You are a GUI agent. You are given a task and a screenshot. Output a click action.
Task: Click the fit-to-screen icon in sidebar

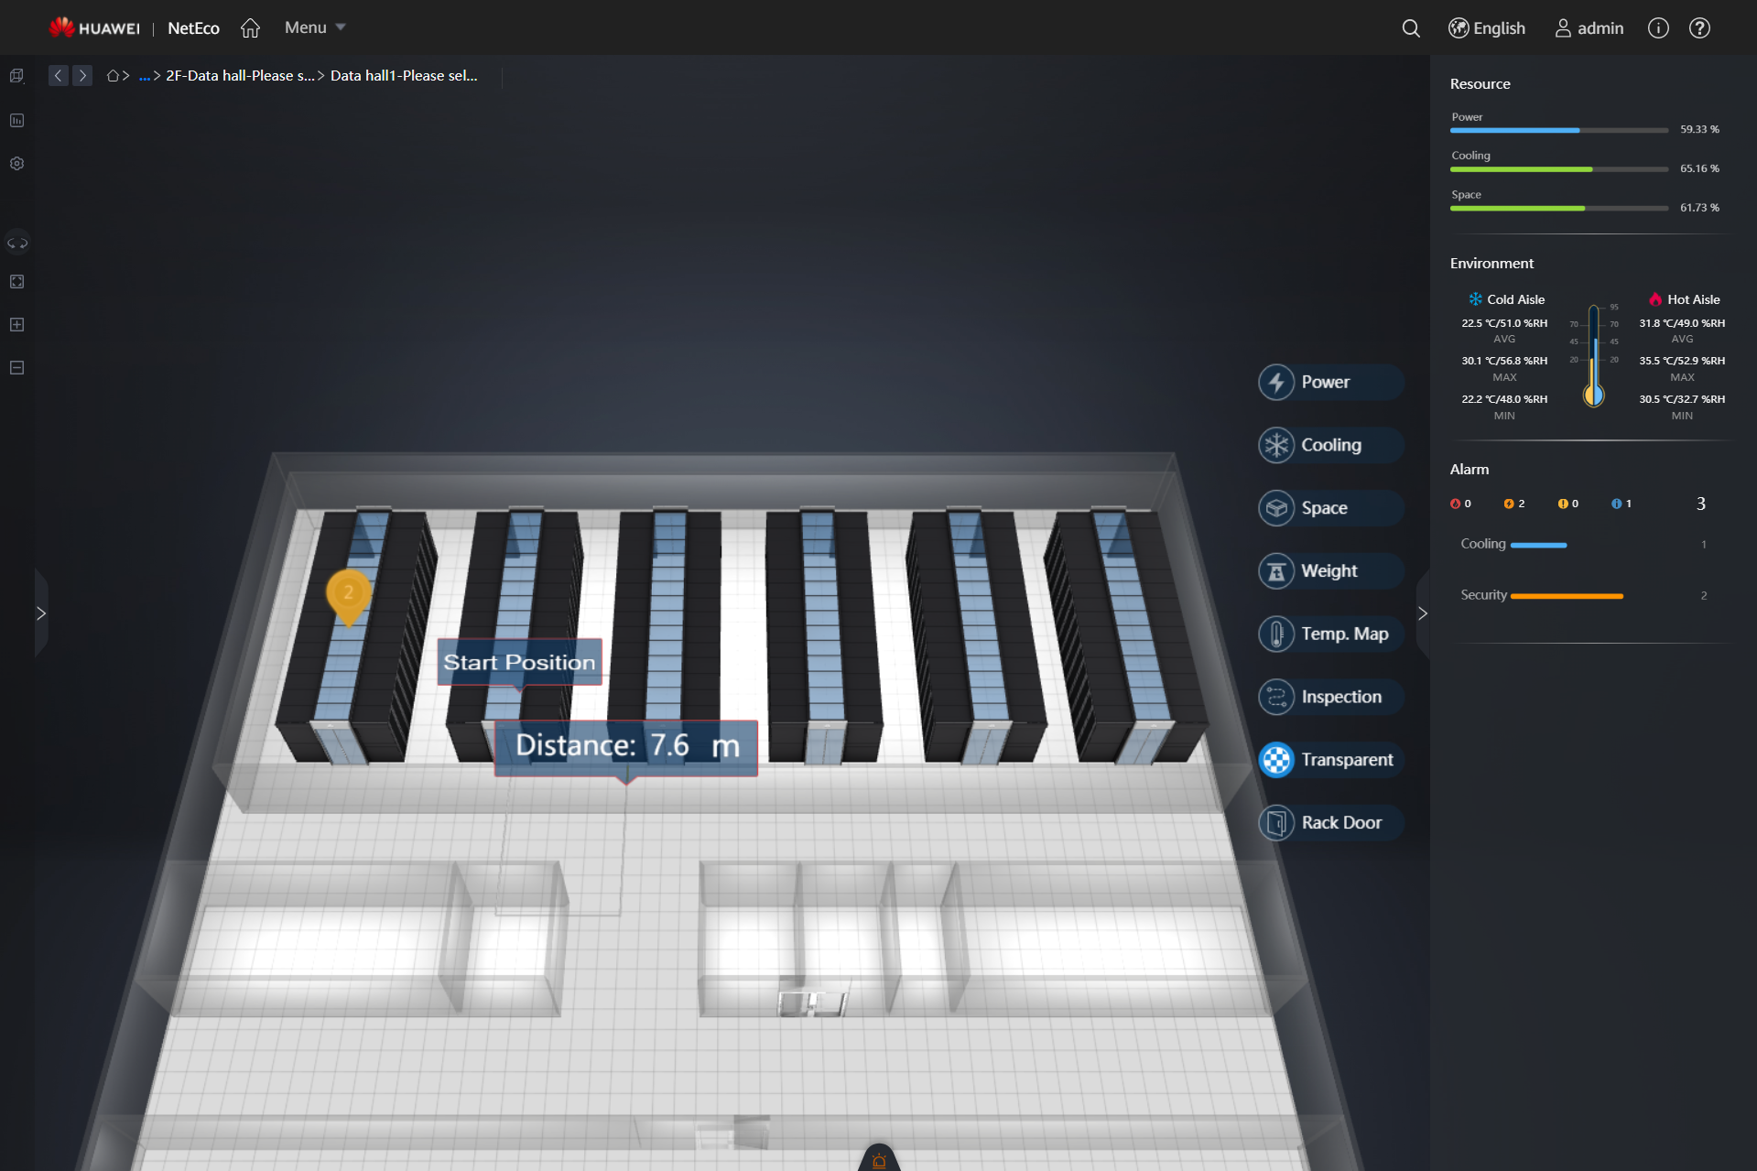click(16, 282)
